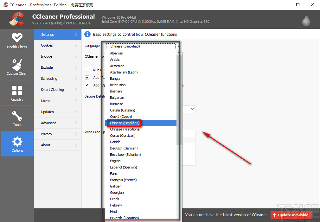
Task: Select Arabic from the language list
Action: (x=141, y=60)
